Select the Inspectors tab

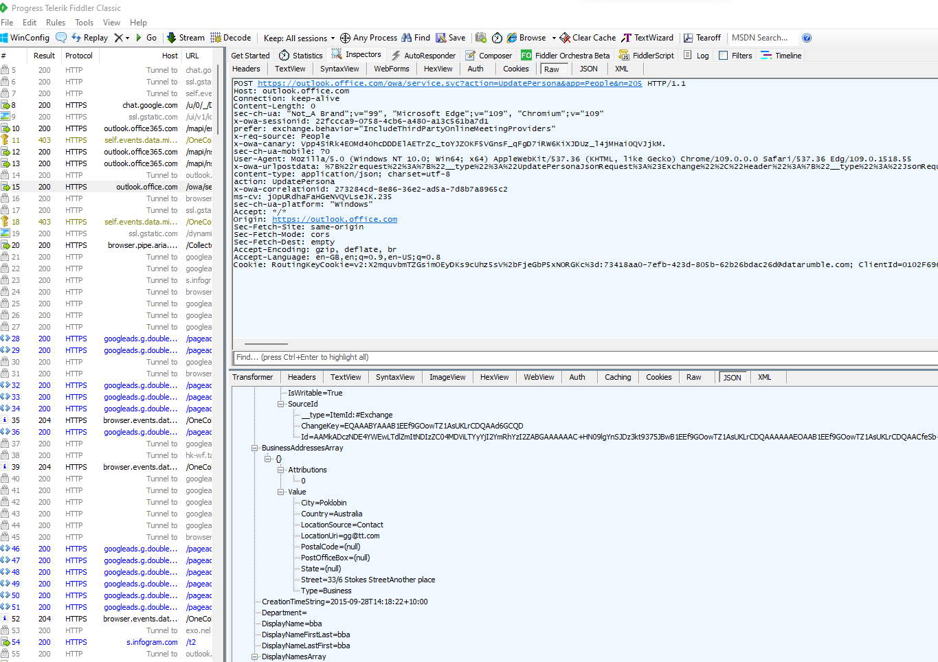[x=356, y=55]
